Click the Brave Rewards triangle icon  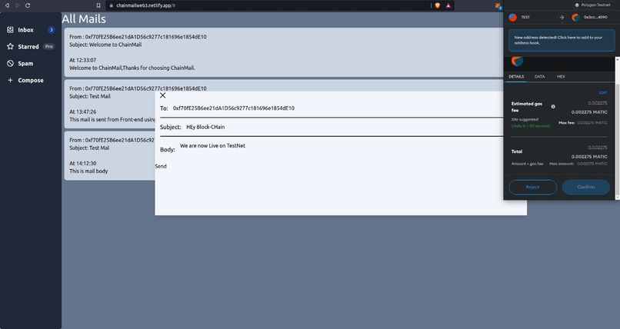pyautogui.click(x=448, y=5)
